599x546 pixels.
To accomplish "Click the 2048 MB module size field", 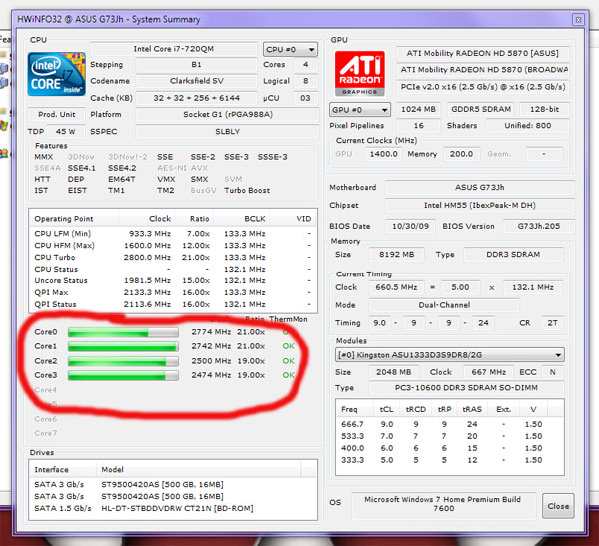I will pyautogui.click(x=394, y=372).
